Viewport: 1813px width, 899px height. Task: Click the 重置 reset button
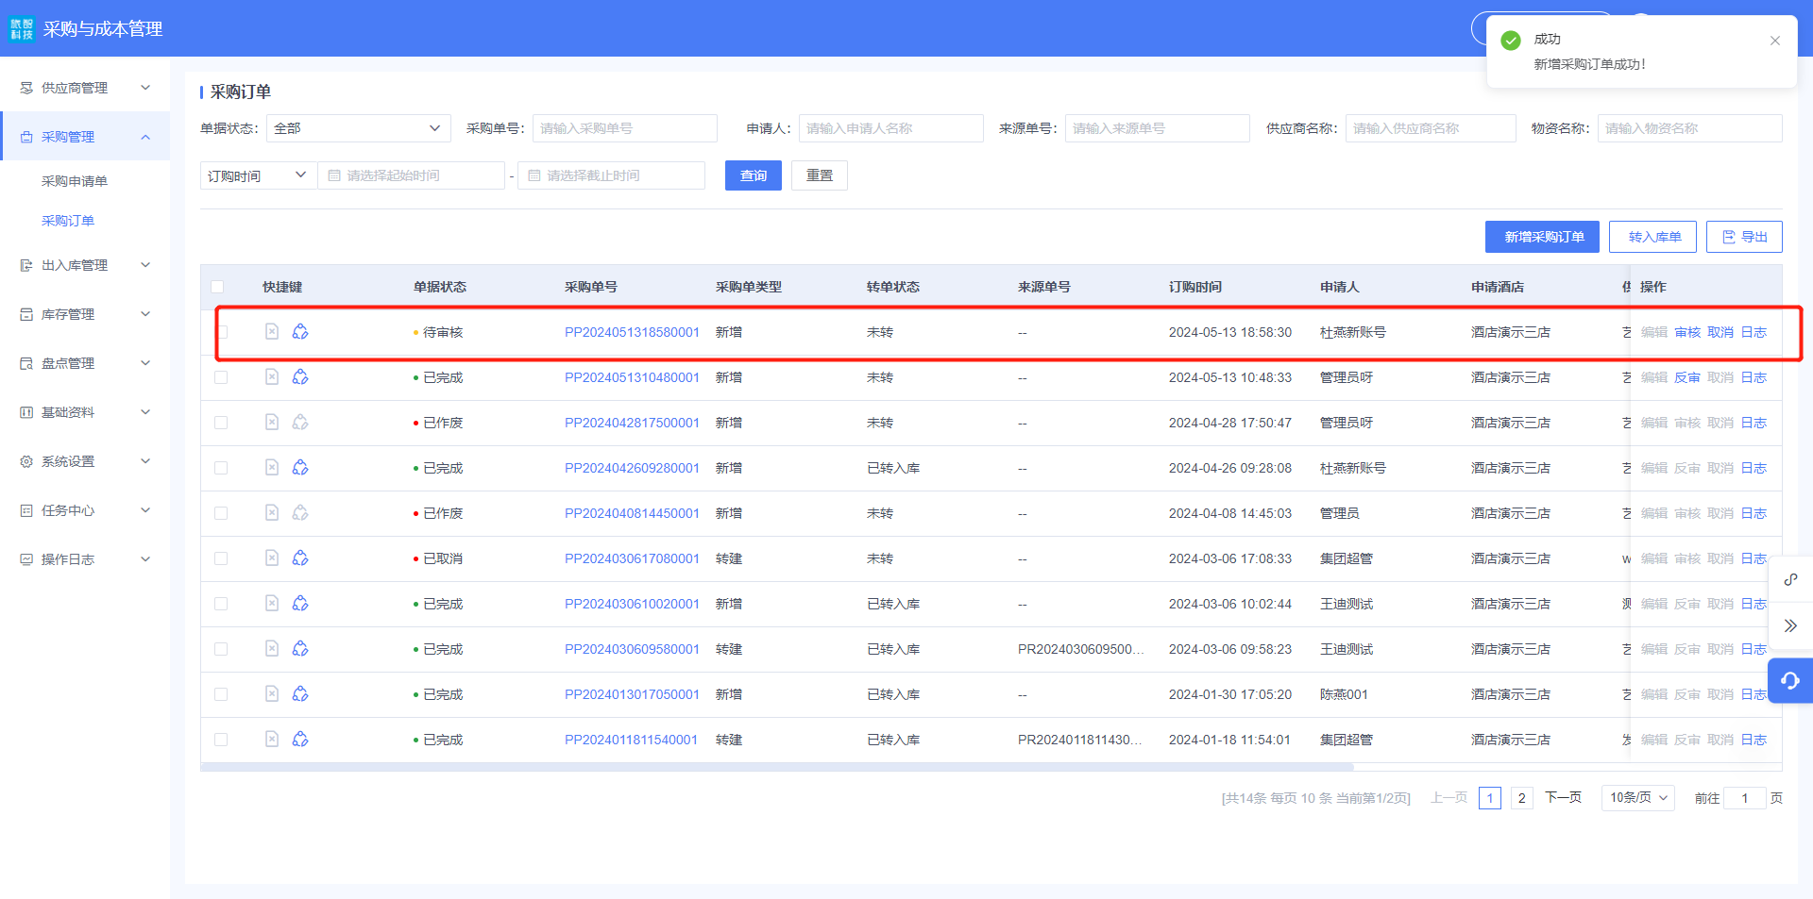click(x=820, y=175)
